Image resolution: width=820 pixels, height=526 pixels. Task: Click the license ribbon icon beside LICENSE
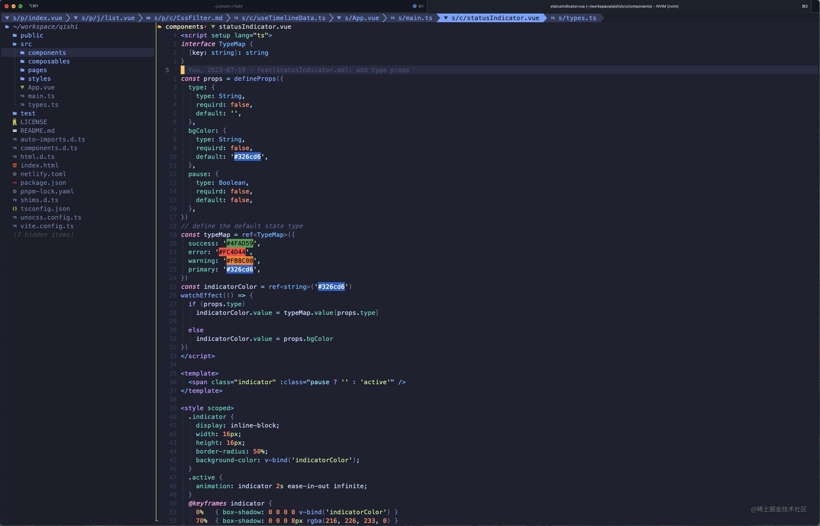coord(15,122)
